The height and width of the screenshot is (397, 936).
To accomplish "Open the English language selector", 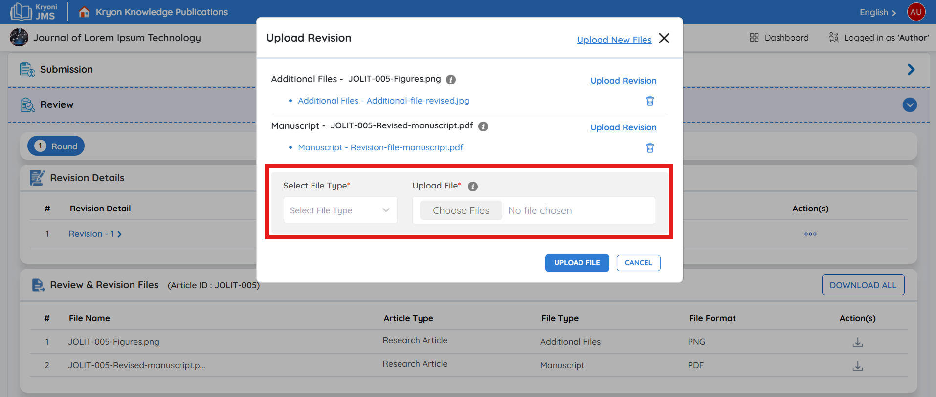I will point(877,12).
